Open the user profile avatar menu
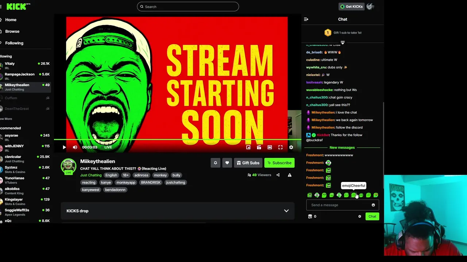This screenshot has height=262, width=467. pos(370,7)
